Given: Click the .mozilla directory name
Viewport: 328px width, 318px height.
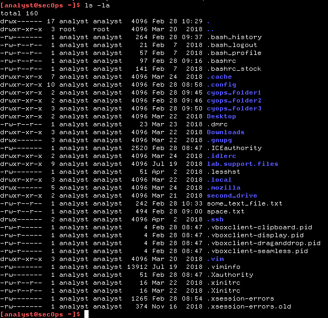Looking at the screenshot, I should coord(224,188).
